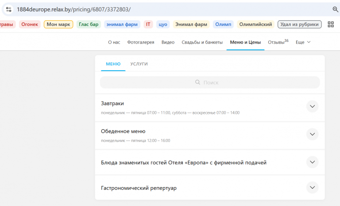Open Свадьбы и банкеты section
The width and height of the screenshot is (340, 206).
202,42
